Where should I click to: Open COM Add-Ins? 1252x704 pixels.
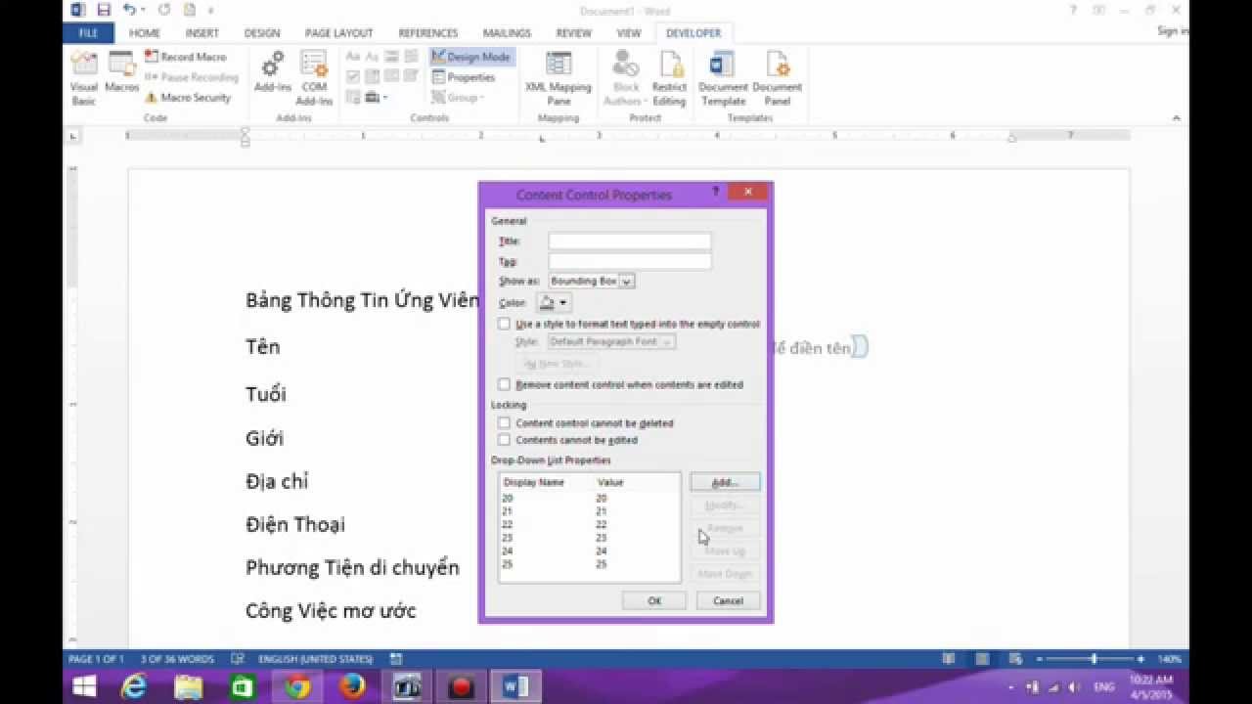pyautogui.click(x=314, y=78)
